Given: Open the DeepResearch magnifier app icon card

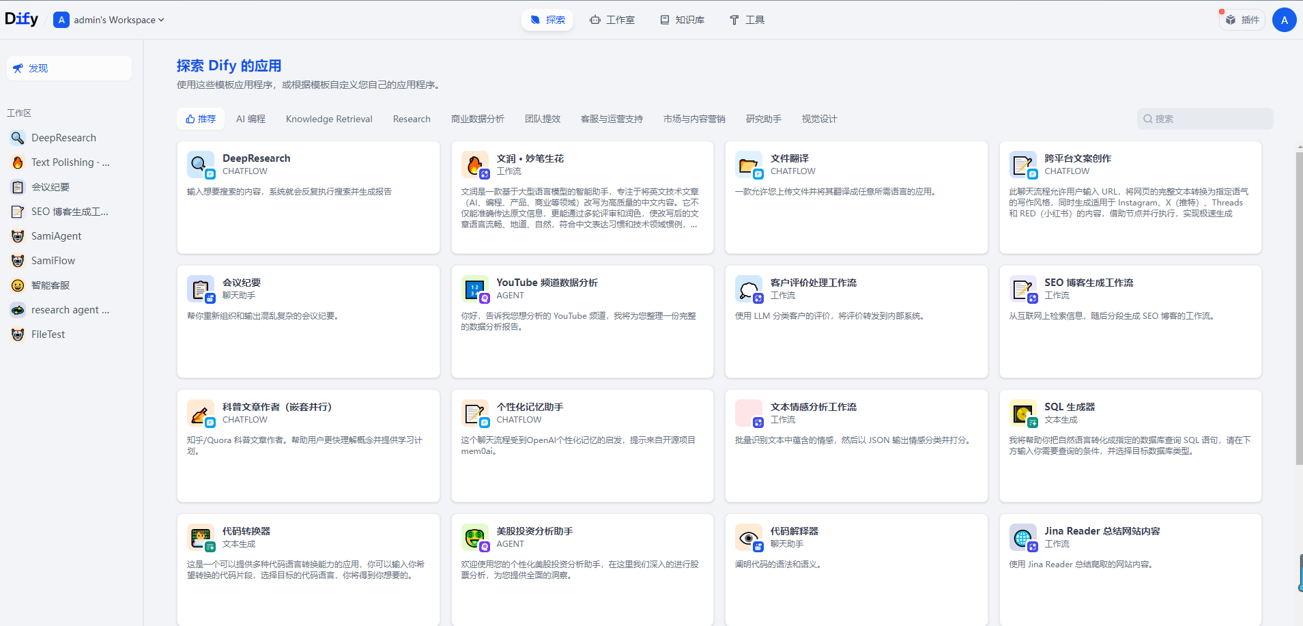Looking at the screenshot, I should [199, 164].
